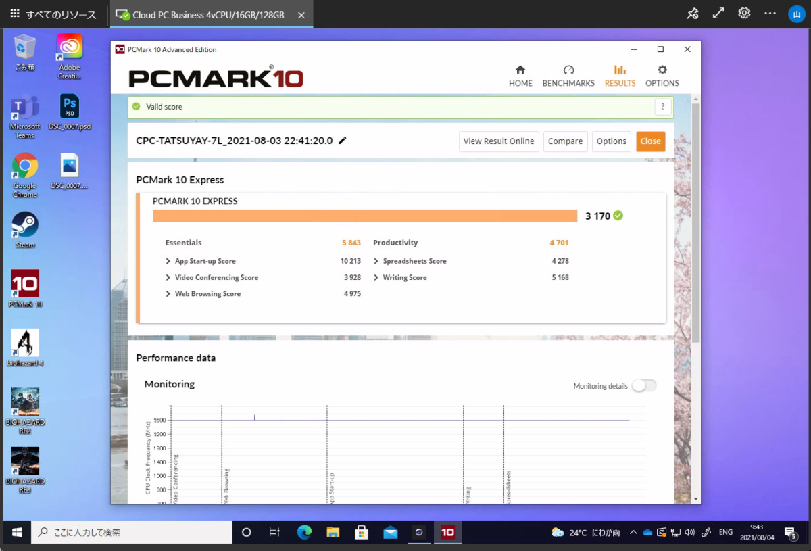Click the result Options button

coord(612,141)
